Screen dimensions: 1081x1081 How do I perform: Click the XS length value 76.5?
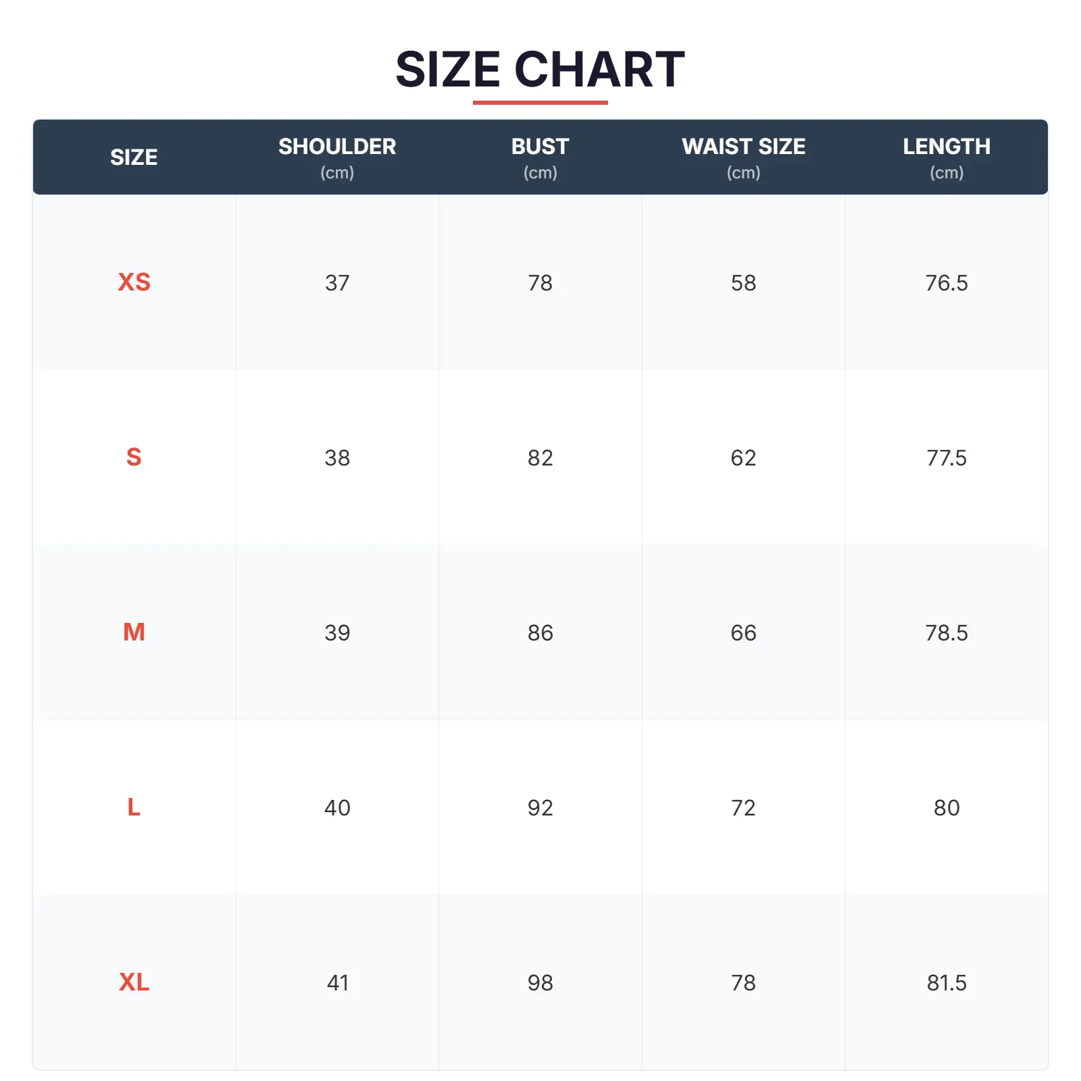946,283
